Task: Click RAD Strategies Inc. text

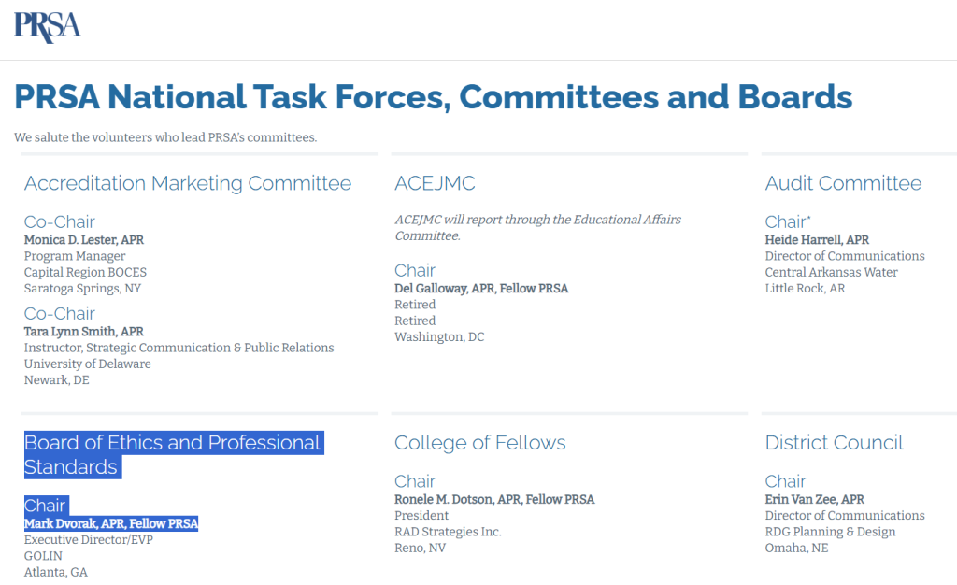Action: [448, 532]
